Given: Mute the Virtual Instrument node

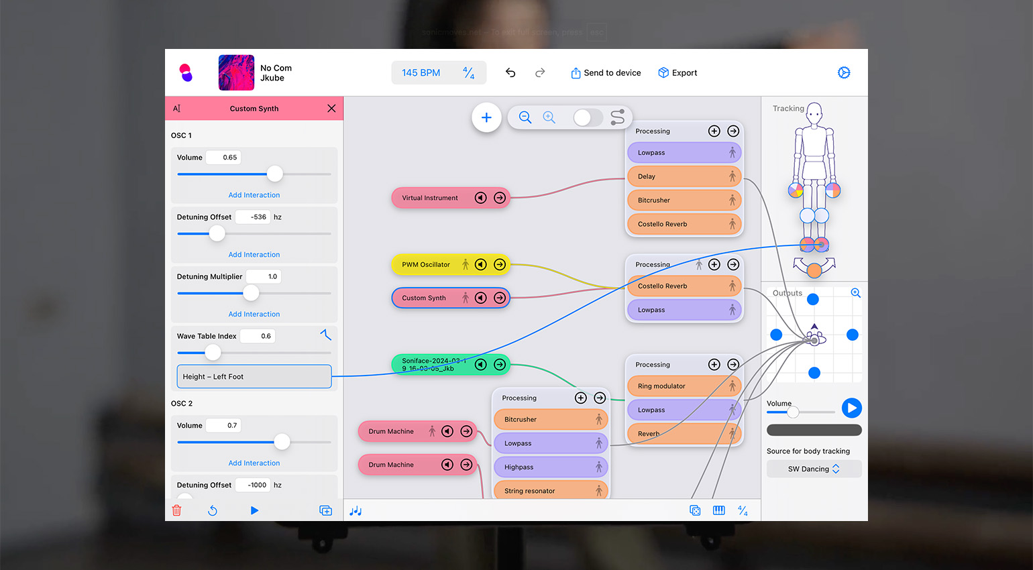Looking at the screenshot, I should coord(481,198).
